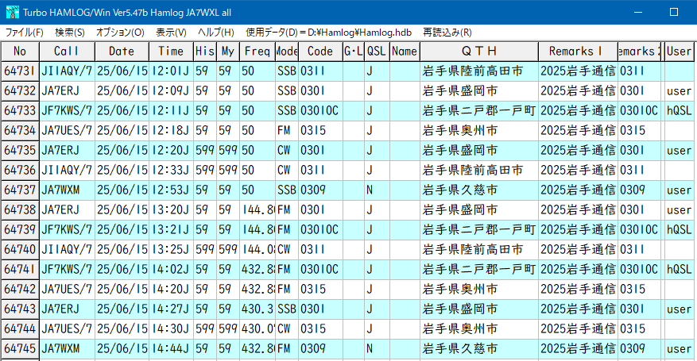This screenshot has height=361, width=697.
Task: Click callsign JF7KWS/7 in row 64733
Action: tap(67, 111)
